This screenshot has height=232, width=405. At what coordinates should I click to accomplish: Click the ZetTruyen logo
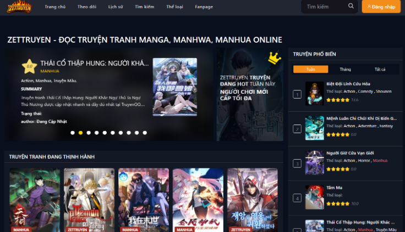pyautogui.click(x=19, y=7)
